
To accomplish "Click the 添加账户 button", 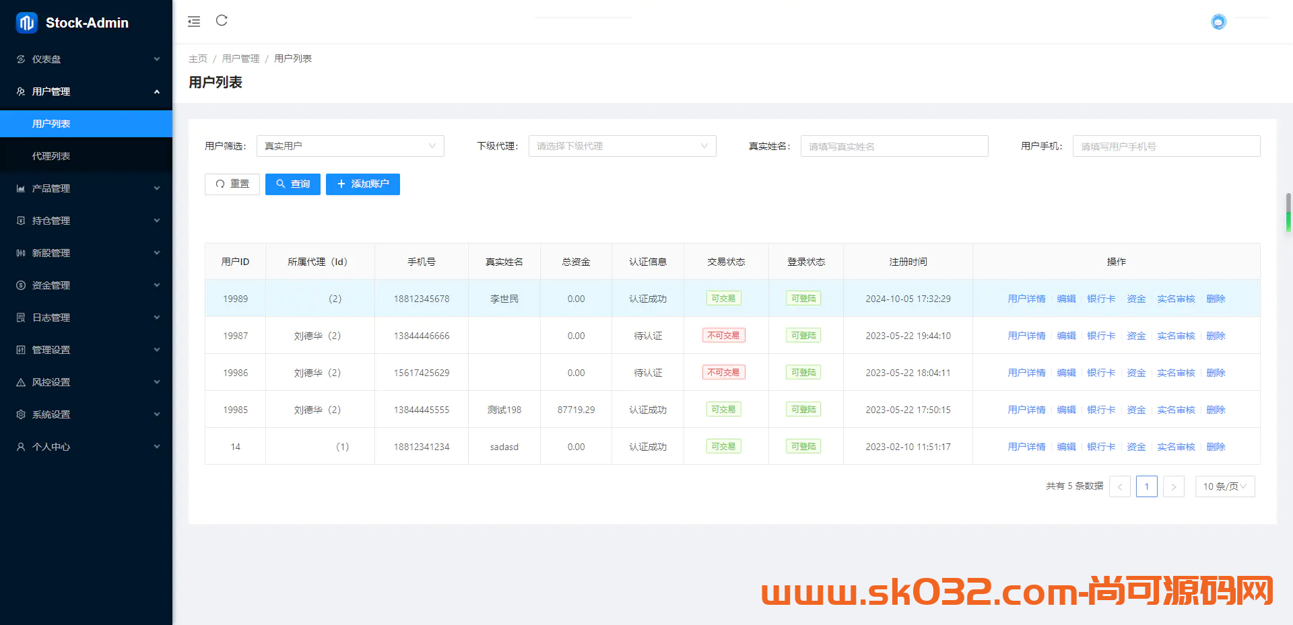I will [x=363, y=184].
